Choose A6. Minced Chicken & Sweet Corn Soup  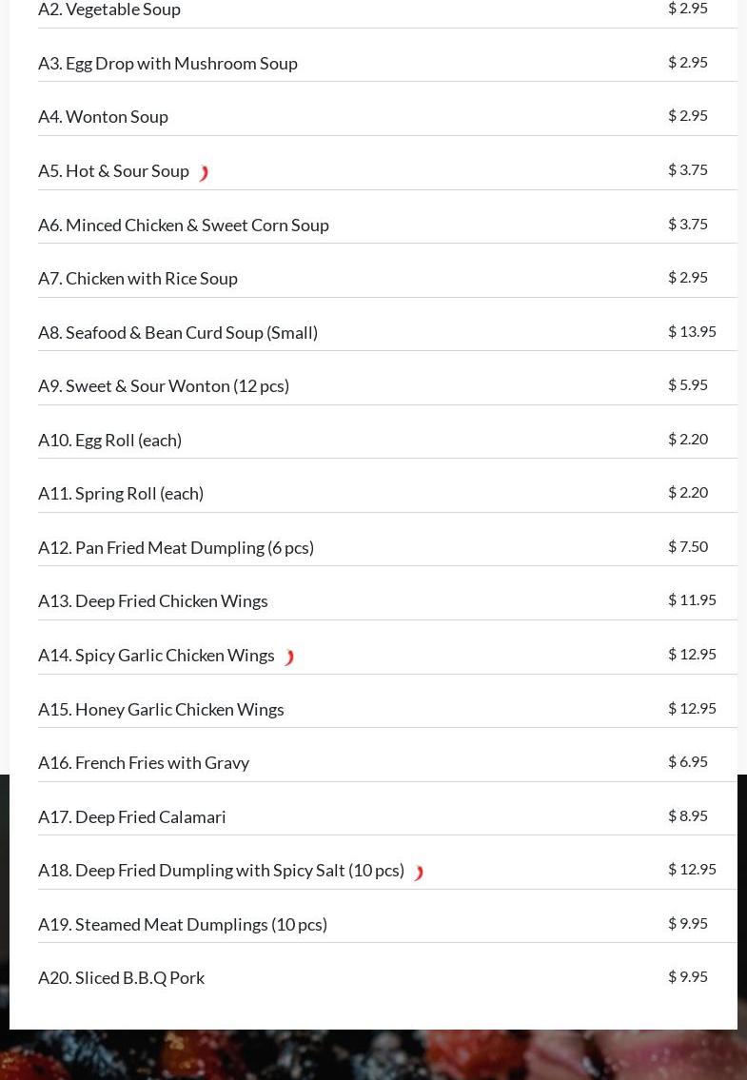point(184,225)
